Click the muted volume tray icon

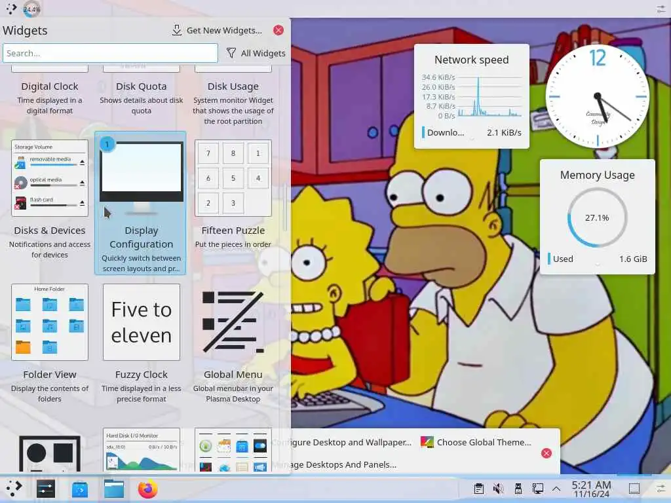pyautogui.click(x=498, y=489)
